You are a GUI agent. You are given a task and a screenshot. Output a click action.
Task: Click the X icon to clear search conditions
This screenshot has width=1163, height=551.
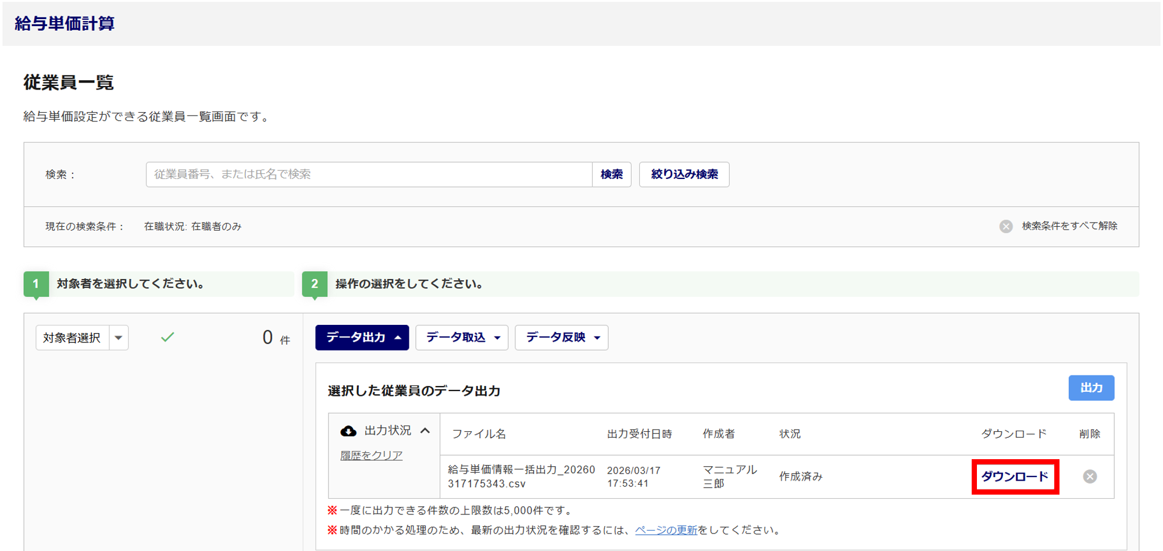tap(1006, 226)
